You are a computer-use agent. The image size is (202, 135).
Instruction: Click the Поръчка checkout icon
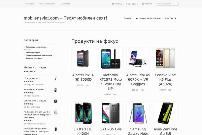click(143, 4)
